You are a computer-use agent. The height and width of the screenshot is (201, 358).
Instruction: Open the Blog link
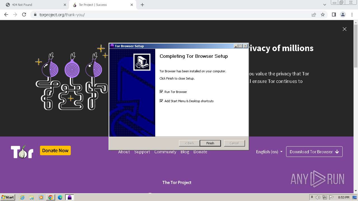[185, 152]
